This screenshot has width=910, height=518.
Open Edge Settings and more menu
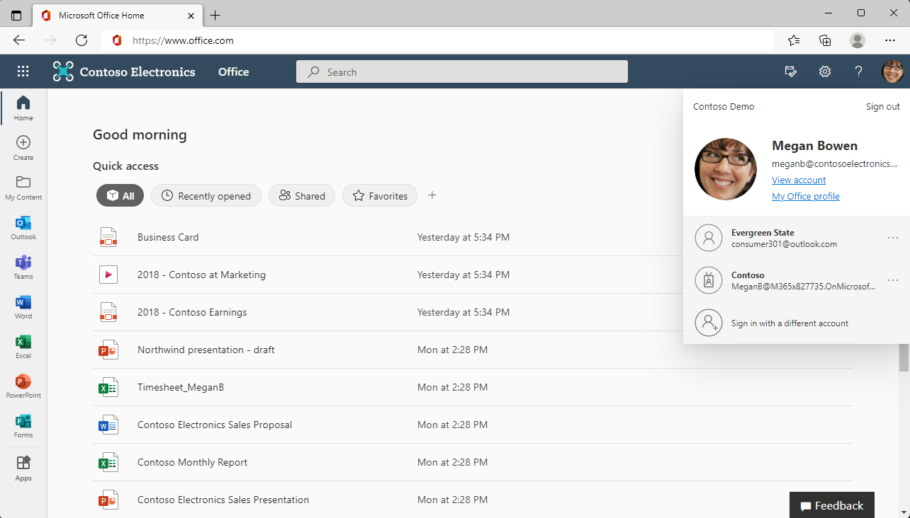pos(890,40)
